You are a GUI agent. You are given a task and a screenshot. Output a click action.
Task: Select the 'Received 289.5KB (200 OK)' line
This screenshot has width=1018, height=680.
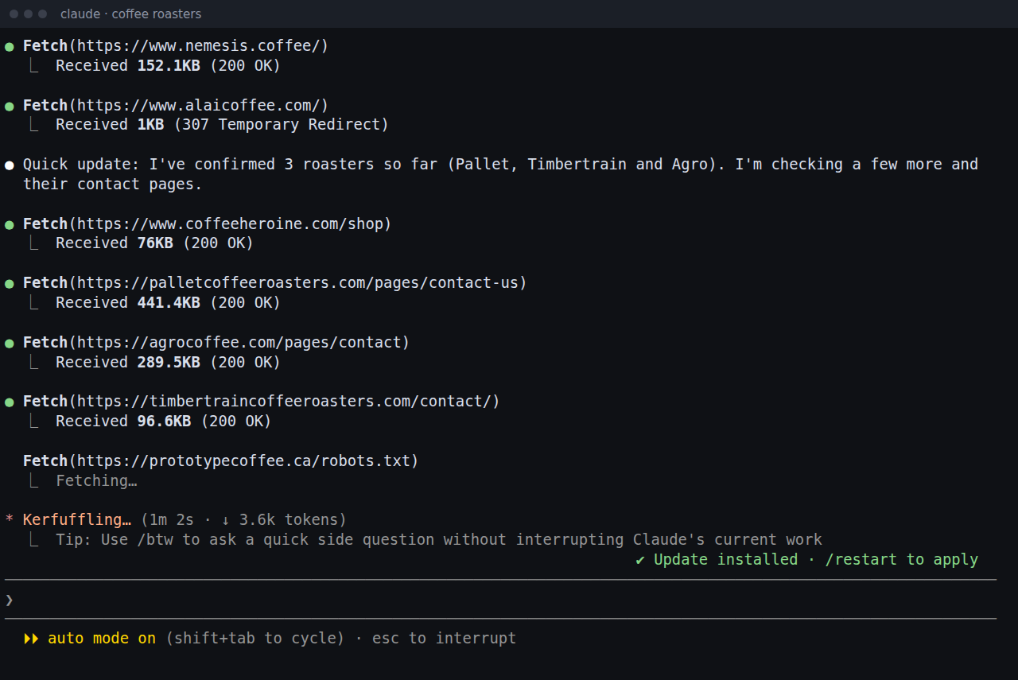click(x=168, y=362)
